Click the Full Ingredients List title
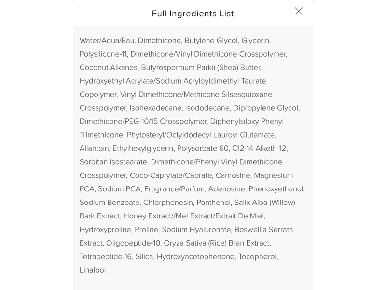The image size is (386, 290). coord(193,13)
